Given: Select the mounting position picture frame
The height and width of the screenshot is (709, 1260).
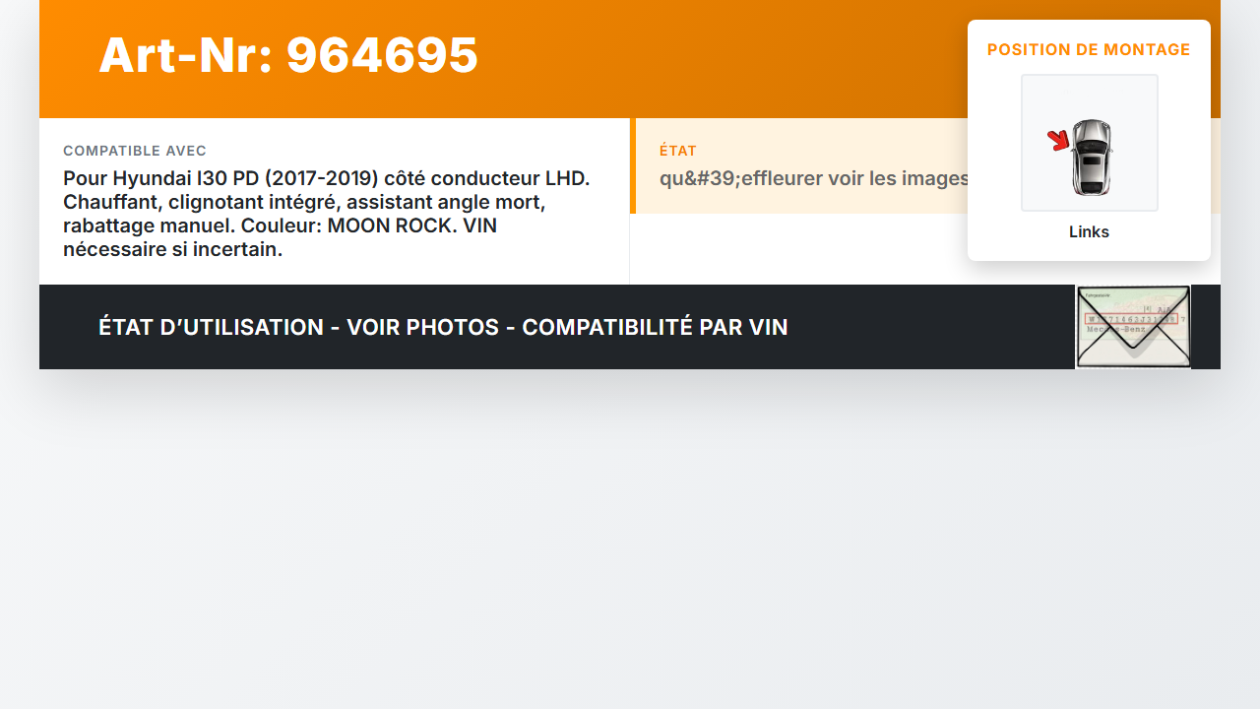Looking at the screenshot, I should coord(1090,143).
